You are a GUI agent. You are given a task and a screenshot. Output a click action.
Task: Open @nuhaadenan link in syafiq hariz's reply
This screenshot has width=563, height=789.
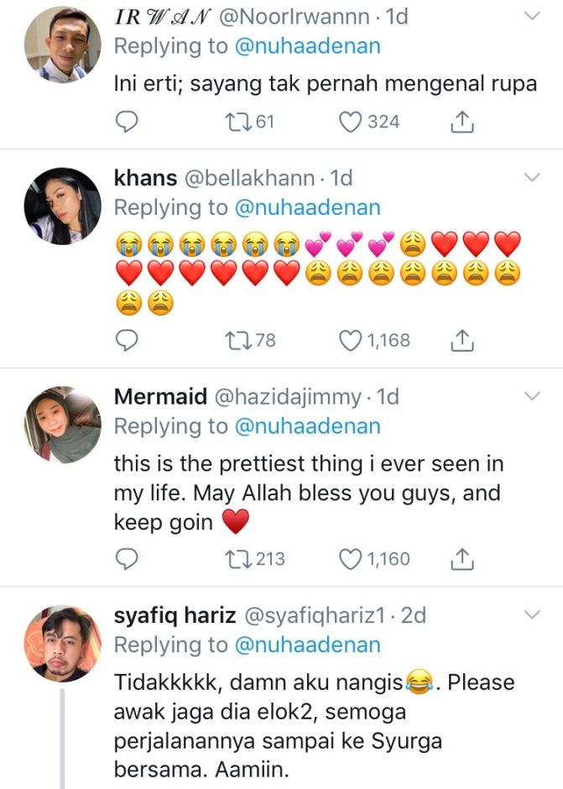coord(308,645)
